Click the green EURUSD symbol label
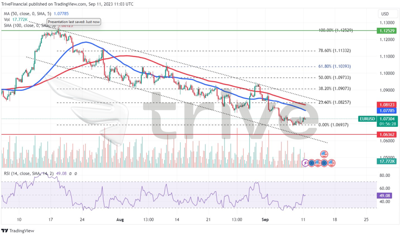 [367, 119]
